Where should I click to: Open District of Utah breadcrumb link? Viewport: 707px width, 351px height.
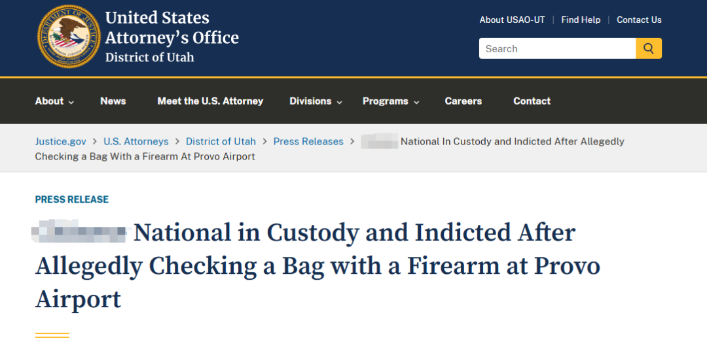(x=221, y=141)
